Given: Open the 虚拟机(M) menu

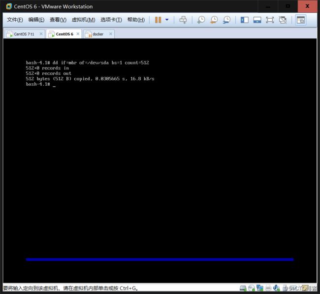Looking at the screenshot, I should coord(83,20).
